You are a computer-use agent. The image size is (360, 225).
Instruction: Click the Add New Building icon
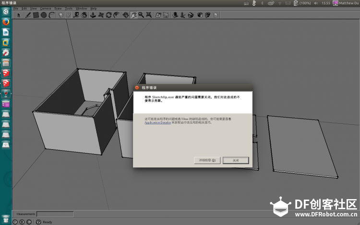point(175,15)
